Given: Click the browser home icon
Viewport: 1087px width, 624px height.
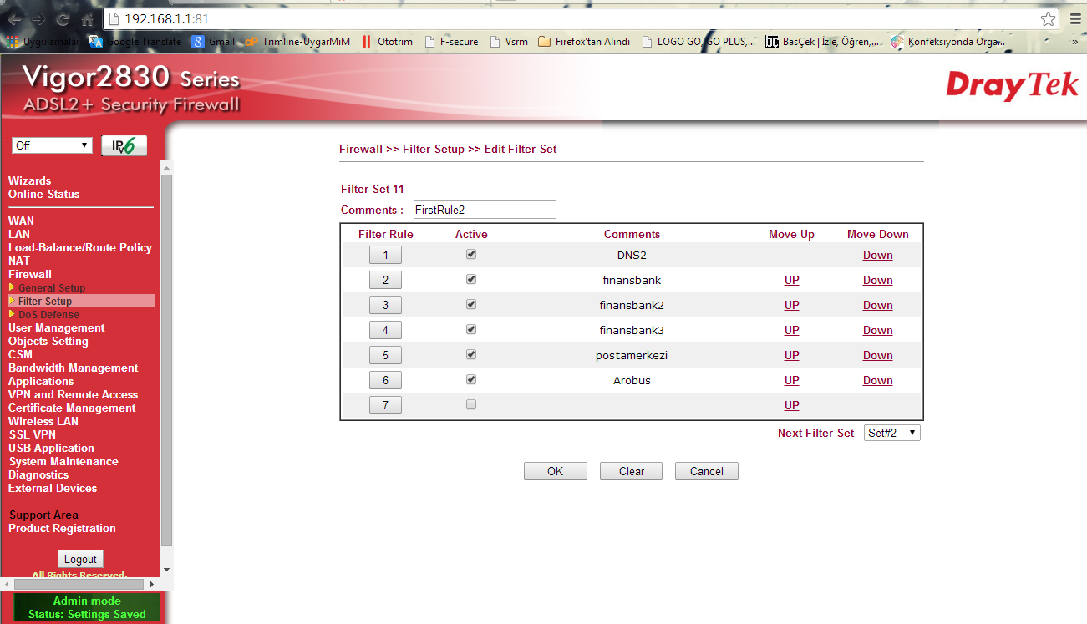Looking at the screenshot, I should click(x=88, y=18).
